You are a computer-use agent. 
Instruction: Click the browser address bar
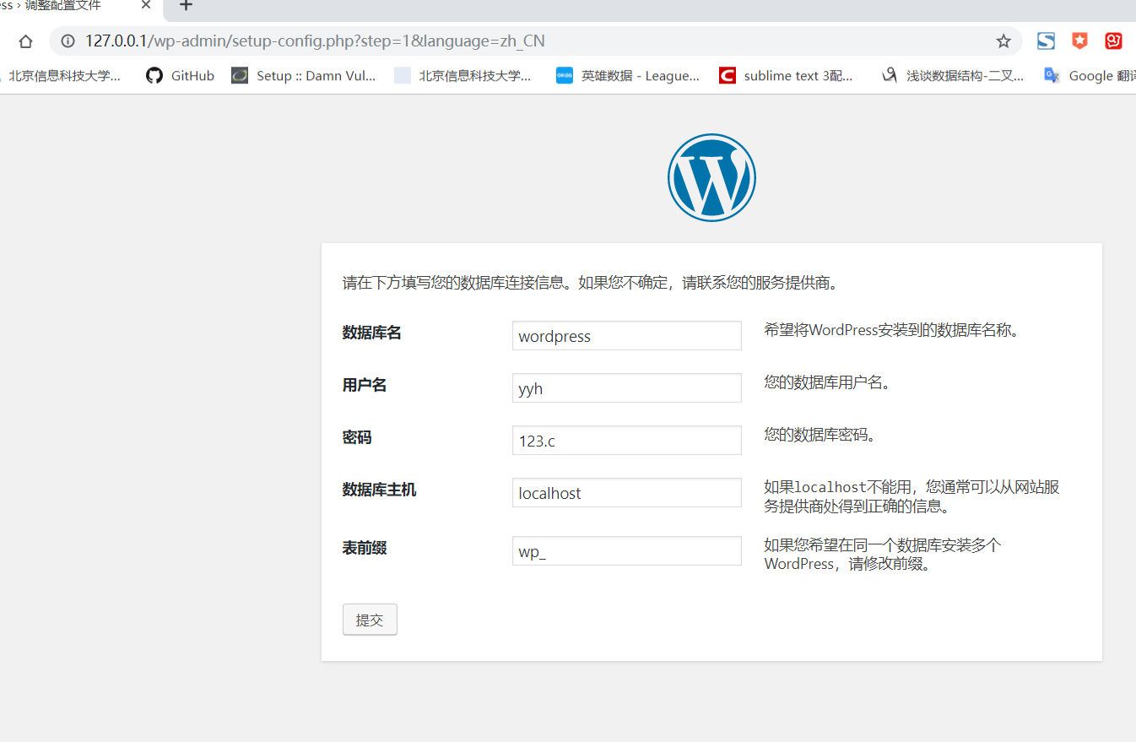(x=422, y=41)
